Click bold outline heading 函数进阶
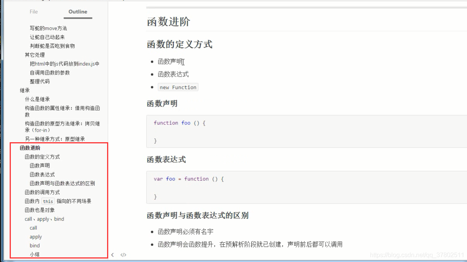Screen dimensions: 467x262 (x=30, y=148)
